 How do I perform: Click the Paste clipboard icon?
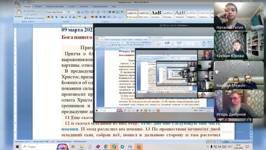click(19, 12)
